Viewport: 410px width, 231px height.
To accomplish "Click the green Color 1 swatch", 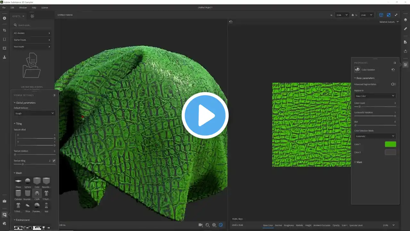I will tap(390, 144).
